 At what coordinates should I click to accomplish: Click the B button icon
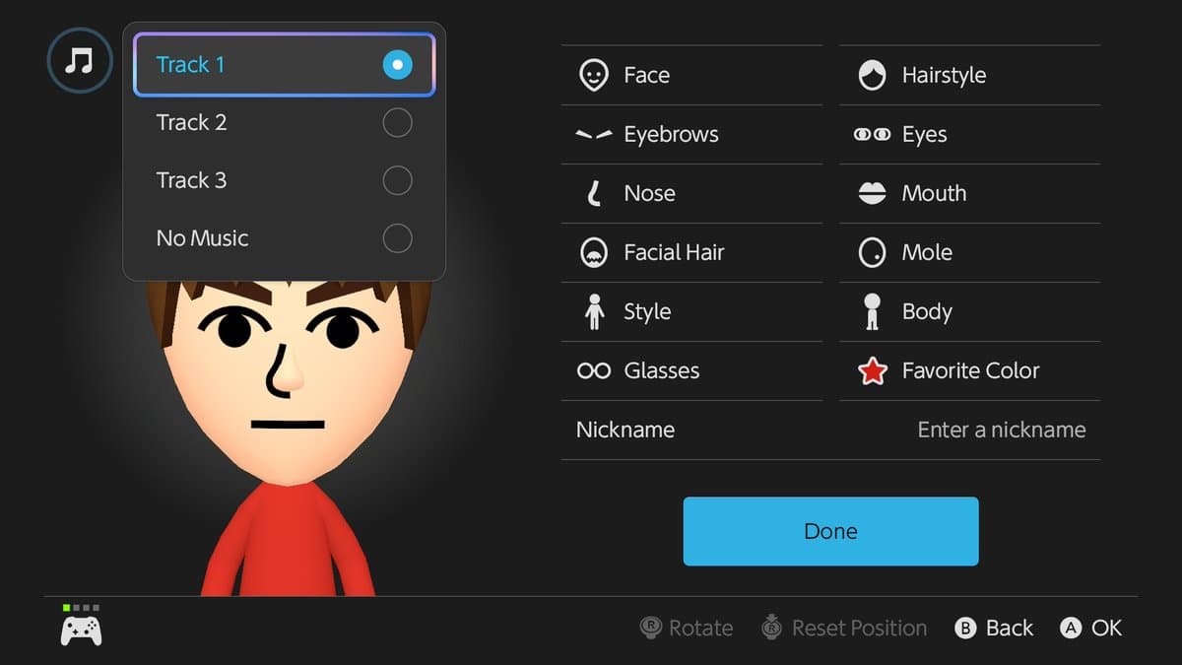pyautogui.click(x=966, y=629)
